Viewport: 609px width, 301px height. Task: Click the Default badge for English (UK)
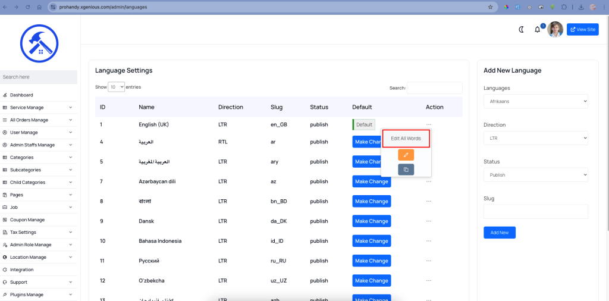pyautogui.click(x=364, y=125)
